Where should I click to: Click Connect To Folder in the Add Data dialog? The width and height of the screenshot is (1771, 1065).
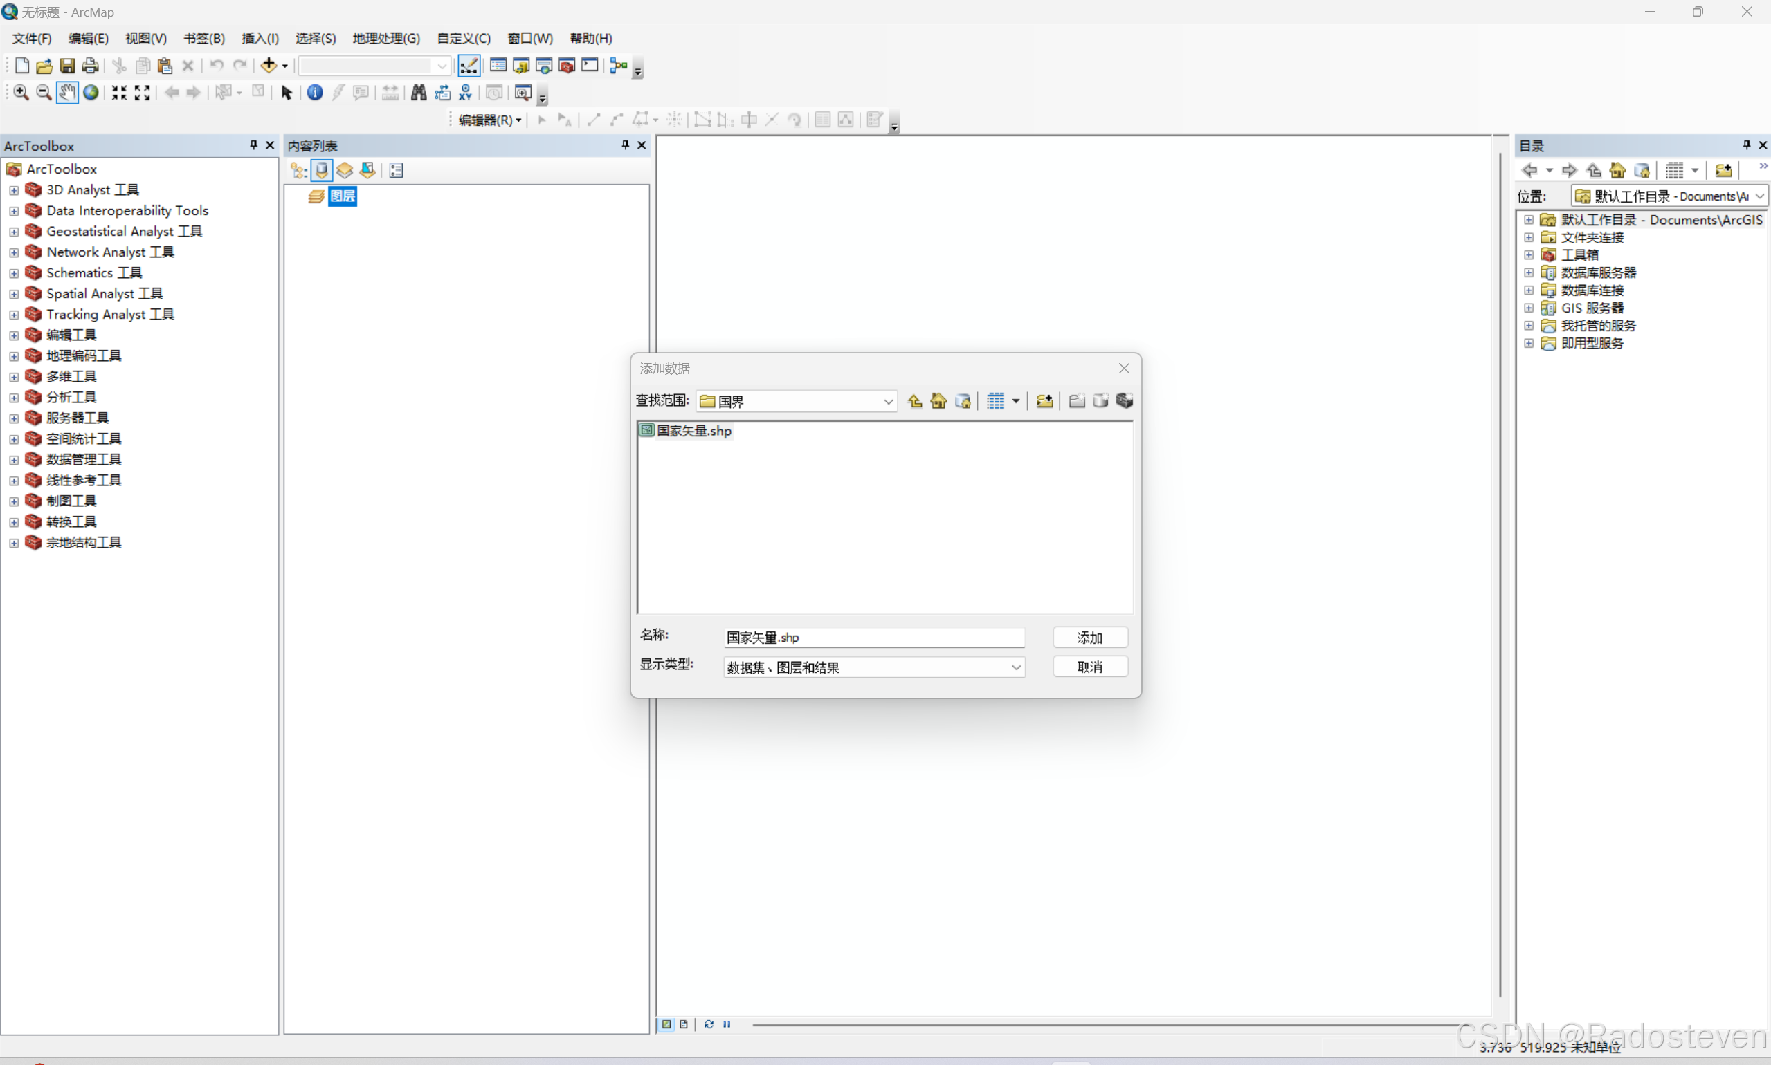(1044, 401)
